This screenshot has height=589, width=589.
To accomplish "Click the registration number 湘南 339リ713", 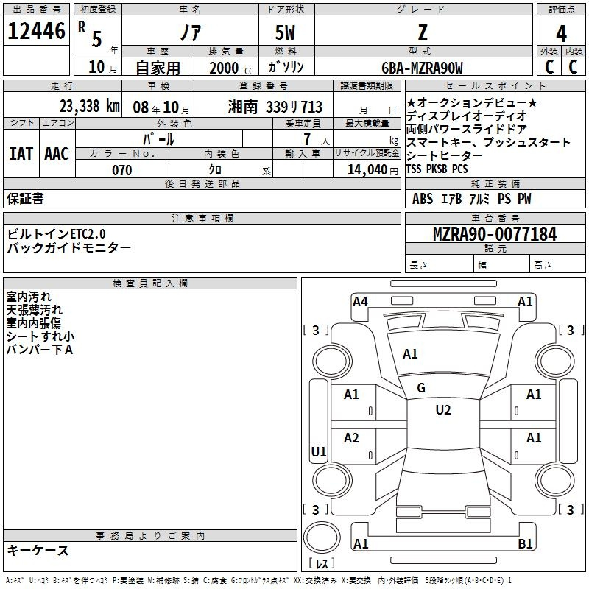I will pos(275,106).
